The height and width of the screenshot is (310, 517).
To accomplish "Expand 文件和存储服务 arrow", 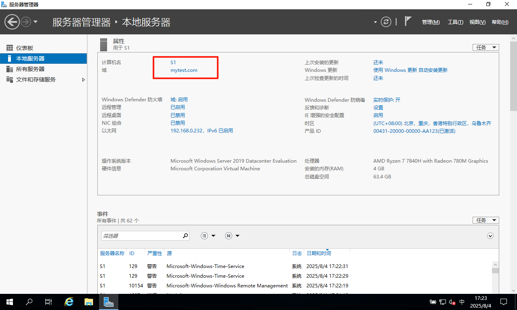I will [x=84, y=80].
